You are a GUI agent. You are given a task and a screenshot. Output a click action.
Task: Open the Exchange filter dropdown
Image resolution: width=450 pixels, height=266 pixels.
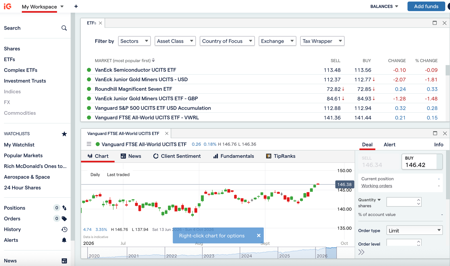click(x=277, y=41)
